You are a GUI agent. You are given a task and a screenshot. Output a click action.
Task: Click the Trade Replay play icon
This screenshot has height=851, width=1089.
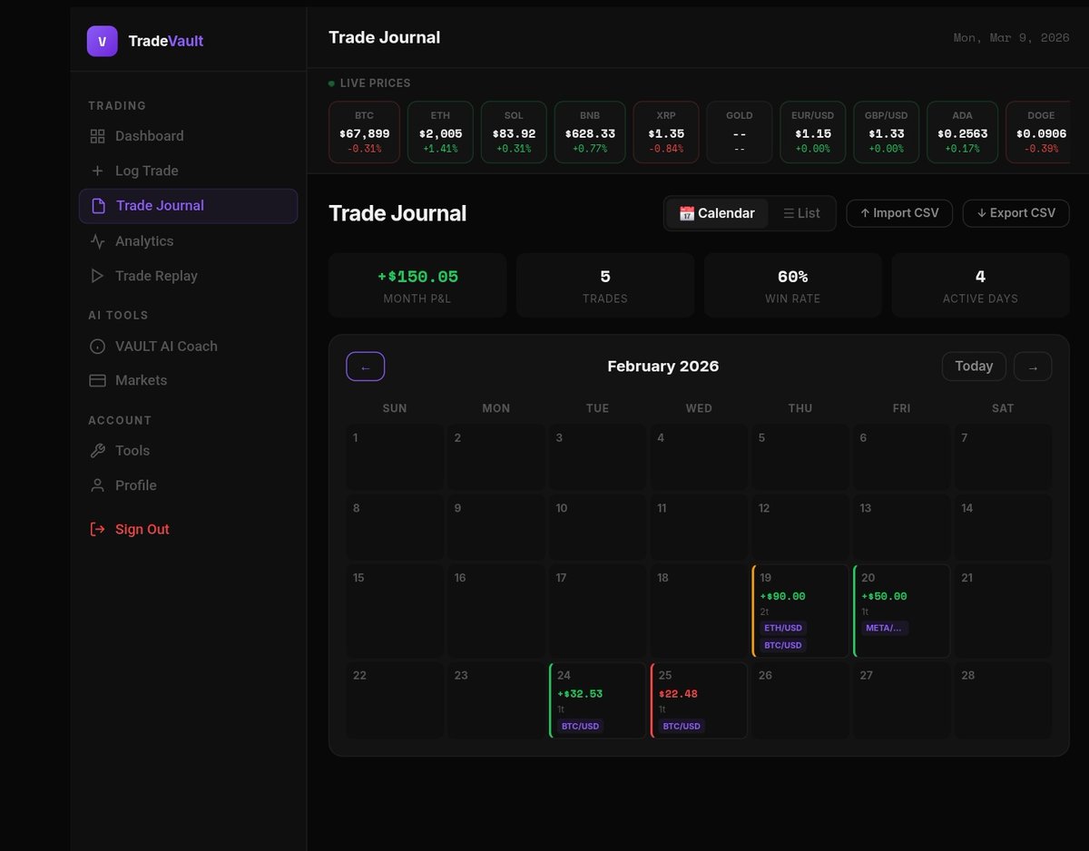pos(97,276)
